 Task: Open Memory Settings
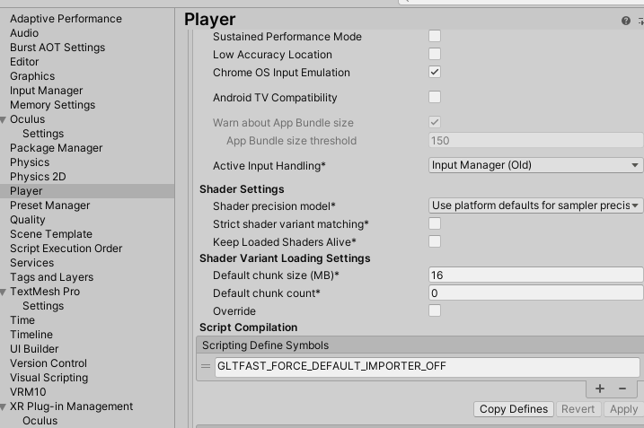[x=53, y=105]
